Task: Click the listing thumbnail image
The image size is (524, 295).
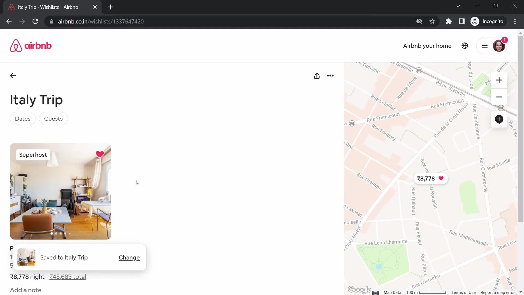Action: click(x=61, y=191)
